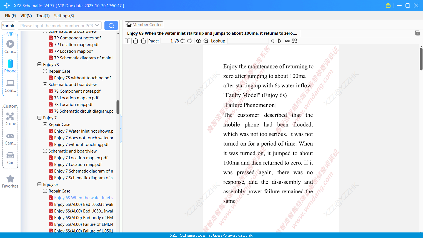Collapse the Enjoy 7S node
This screenshot has height=238, width=423.
tap(39, 64)
